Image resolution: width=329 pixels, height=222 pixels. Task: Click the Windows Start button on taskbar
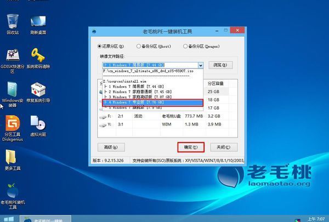coord(9,219)
